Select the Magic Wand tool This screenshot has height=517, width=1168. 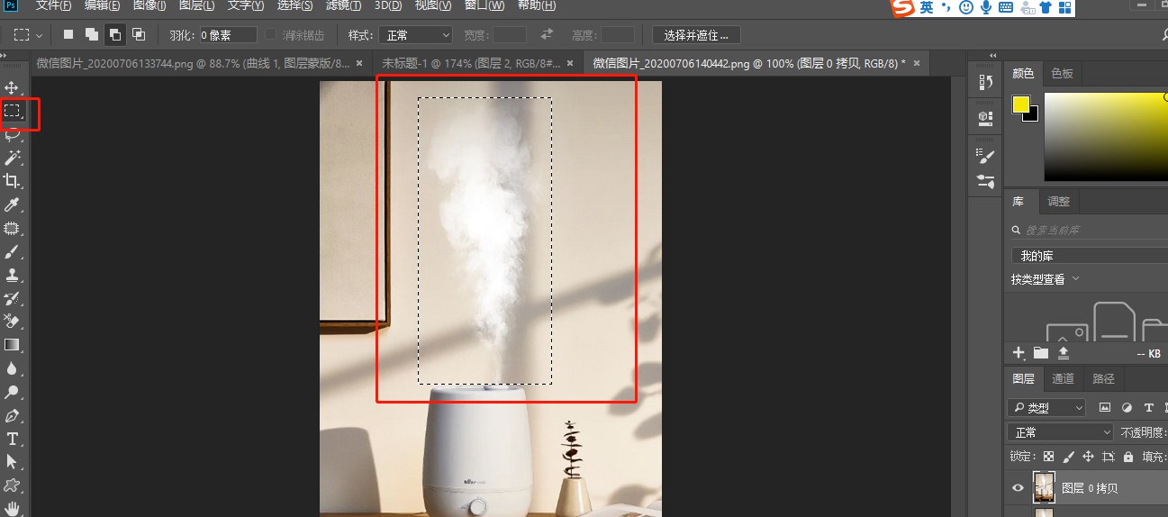(13, 158)
